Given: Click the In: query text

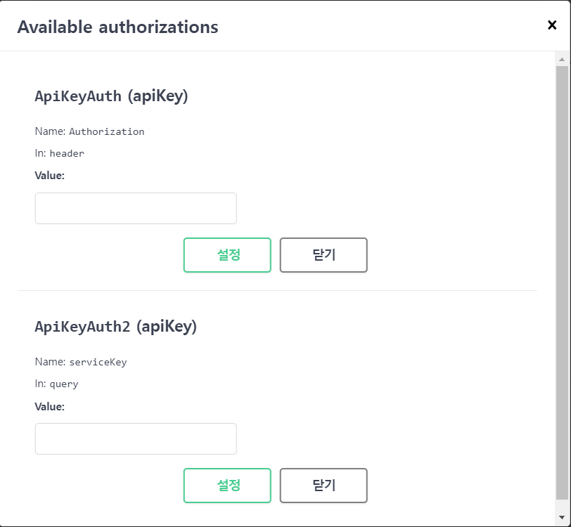Looking at the screenshot, I should coord(56,384).
